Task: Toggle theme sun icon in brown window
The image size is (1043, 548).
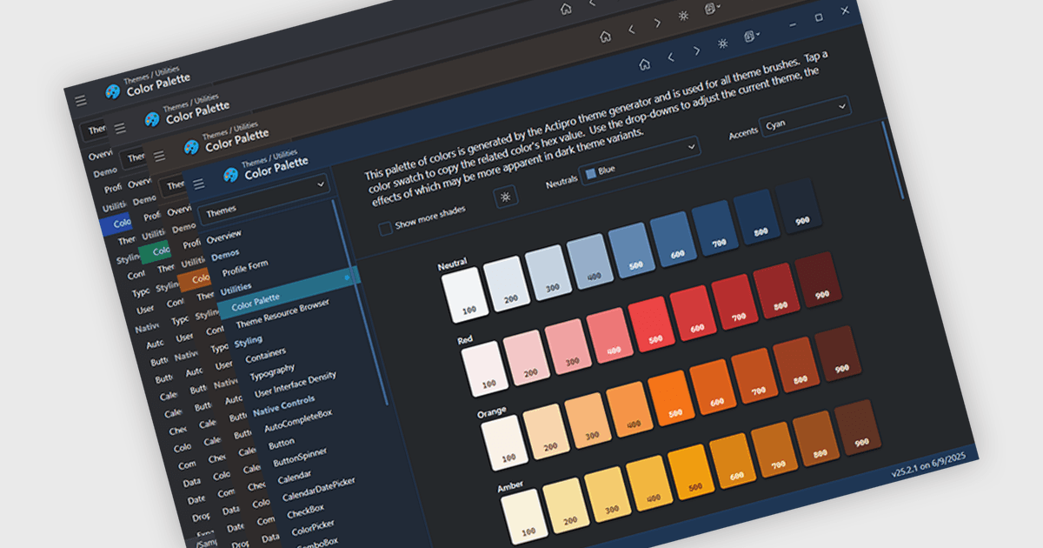Action: pos(684,16)
